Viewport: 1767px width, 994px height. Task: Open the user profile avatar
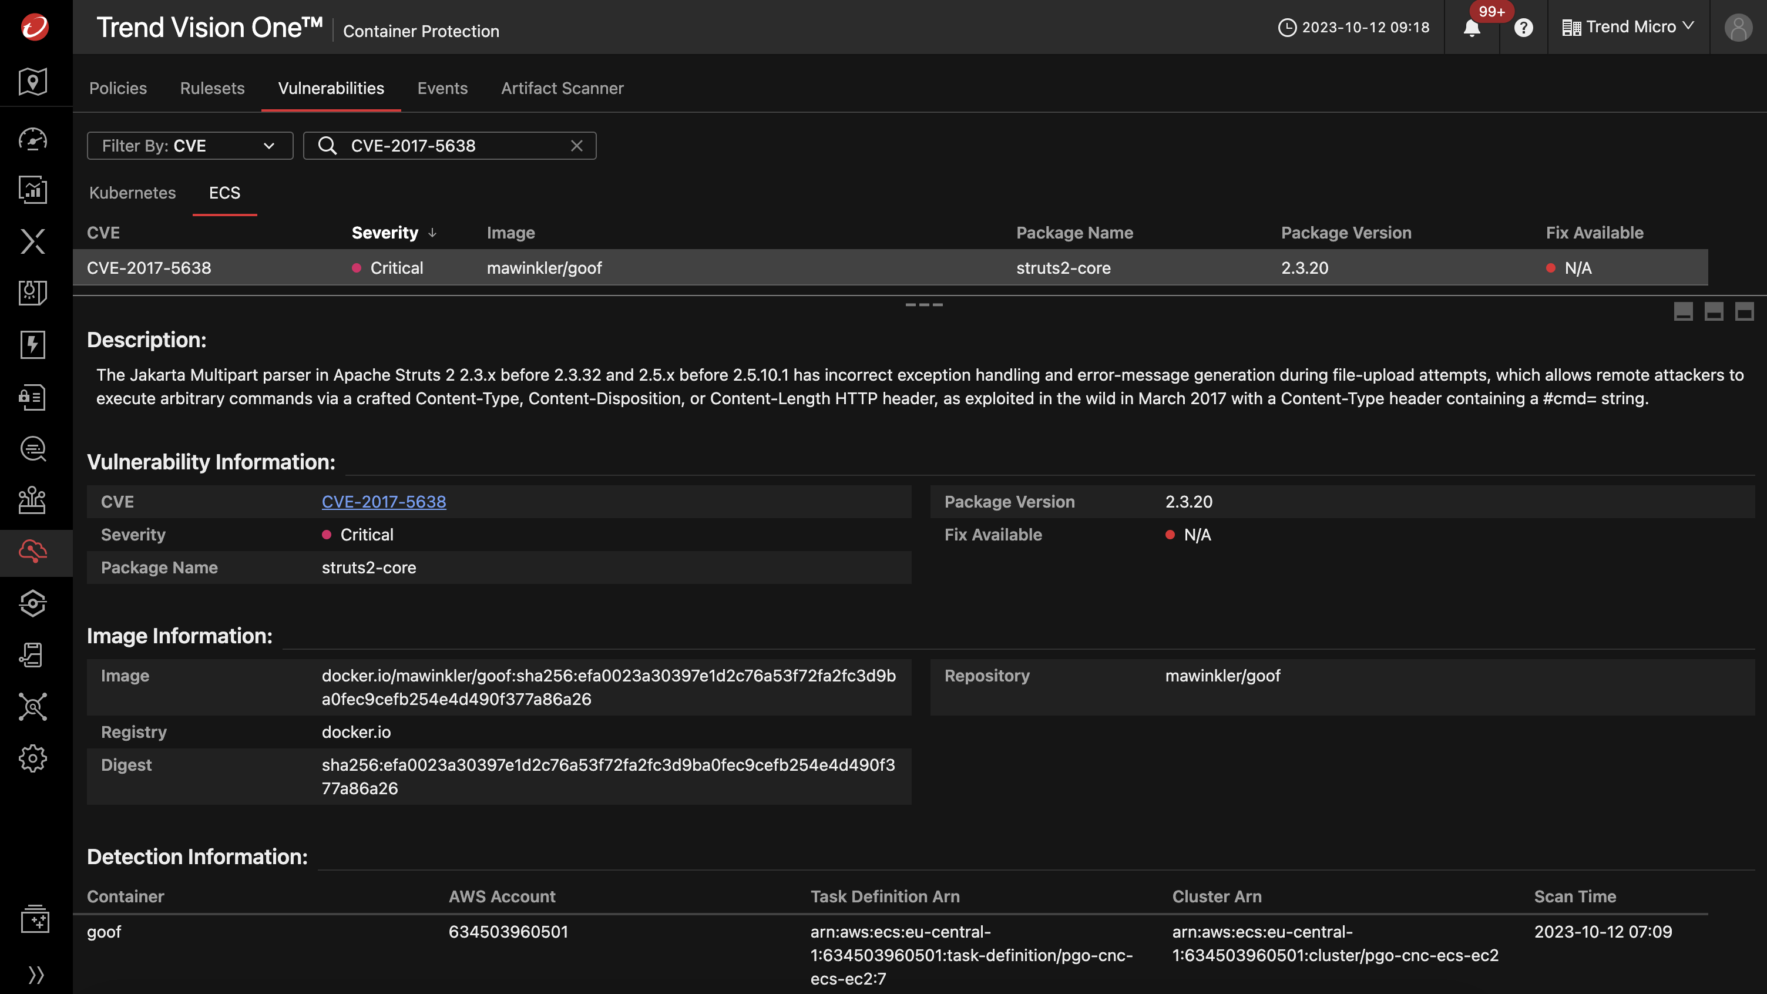(x=1738, y=28)
